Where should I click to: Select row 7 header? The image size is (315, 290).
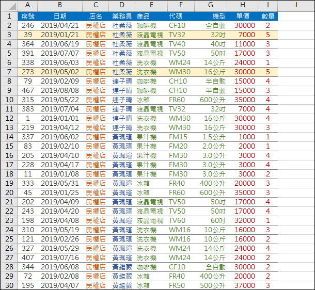click(9, 72)
